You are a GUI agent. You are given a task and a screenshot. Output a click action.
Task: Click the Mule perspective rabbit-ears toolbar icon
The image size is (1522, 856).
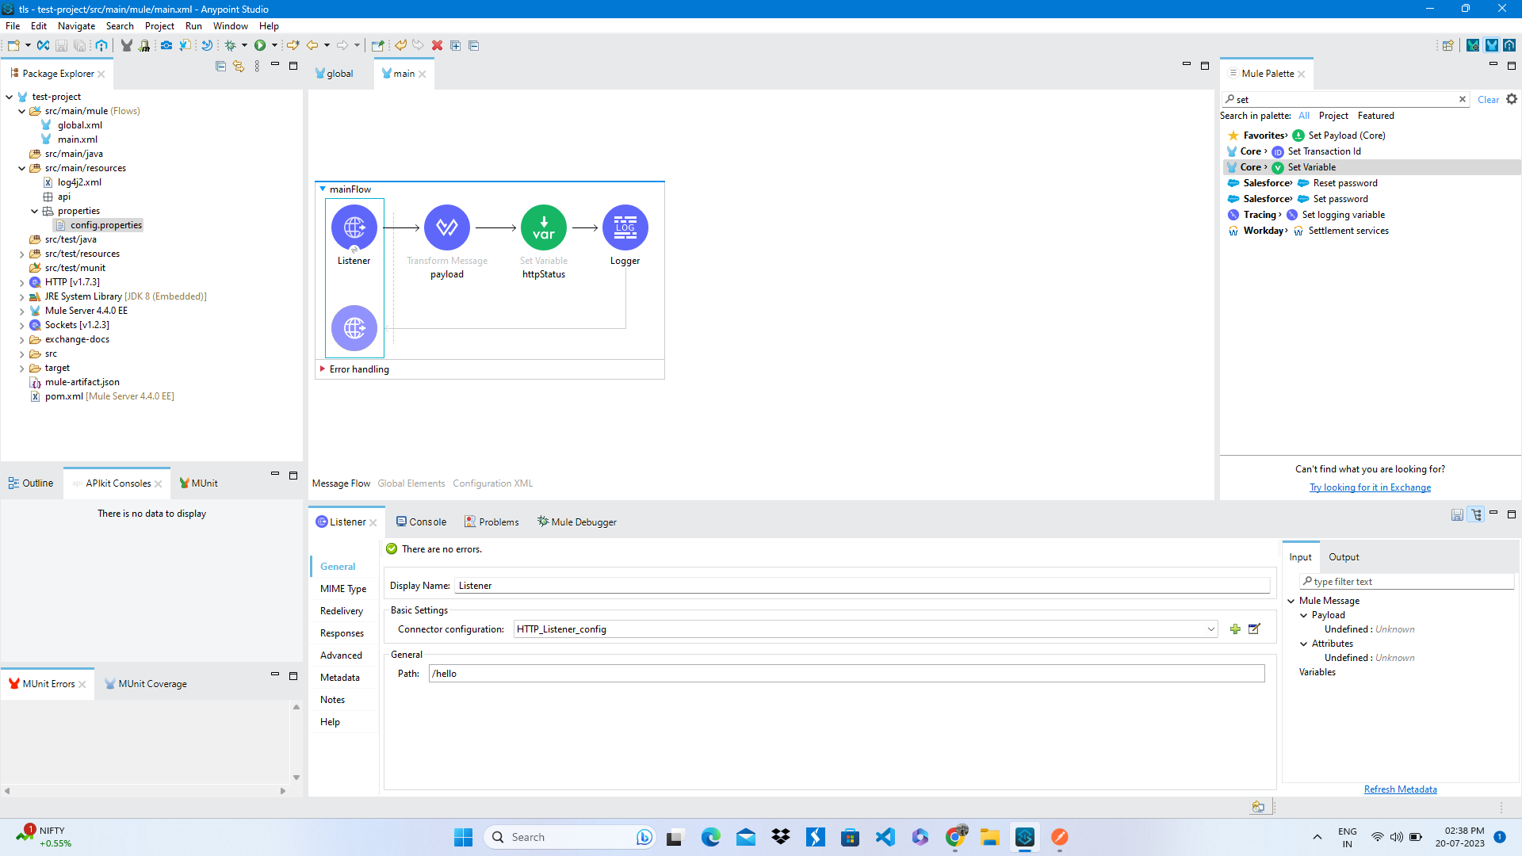(x=126, y=45)
